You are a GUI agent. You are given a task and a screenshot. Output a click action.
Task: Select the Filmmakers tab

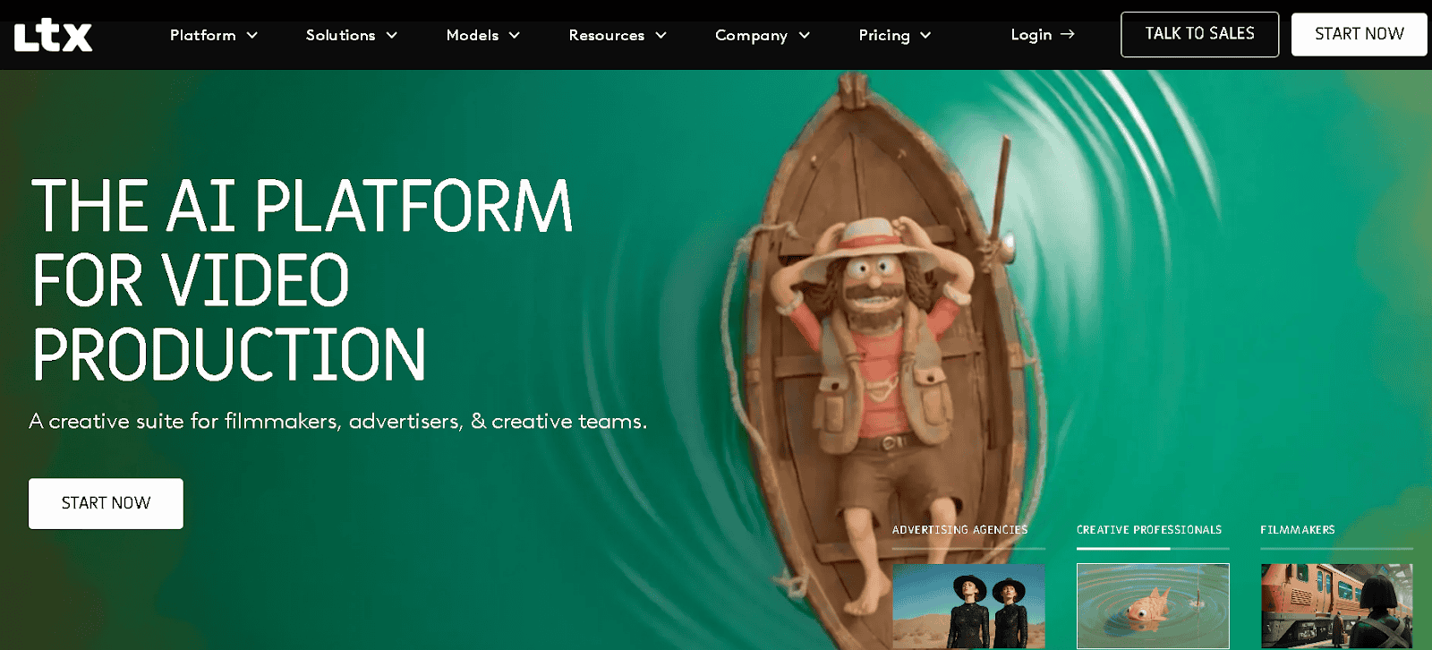point(1298,530)
